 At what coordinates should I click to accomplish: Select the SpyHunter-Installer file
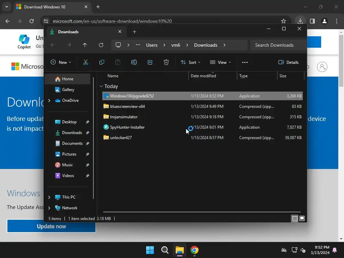coord(203,127)
